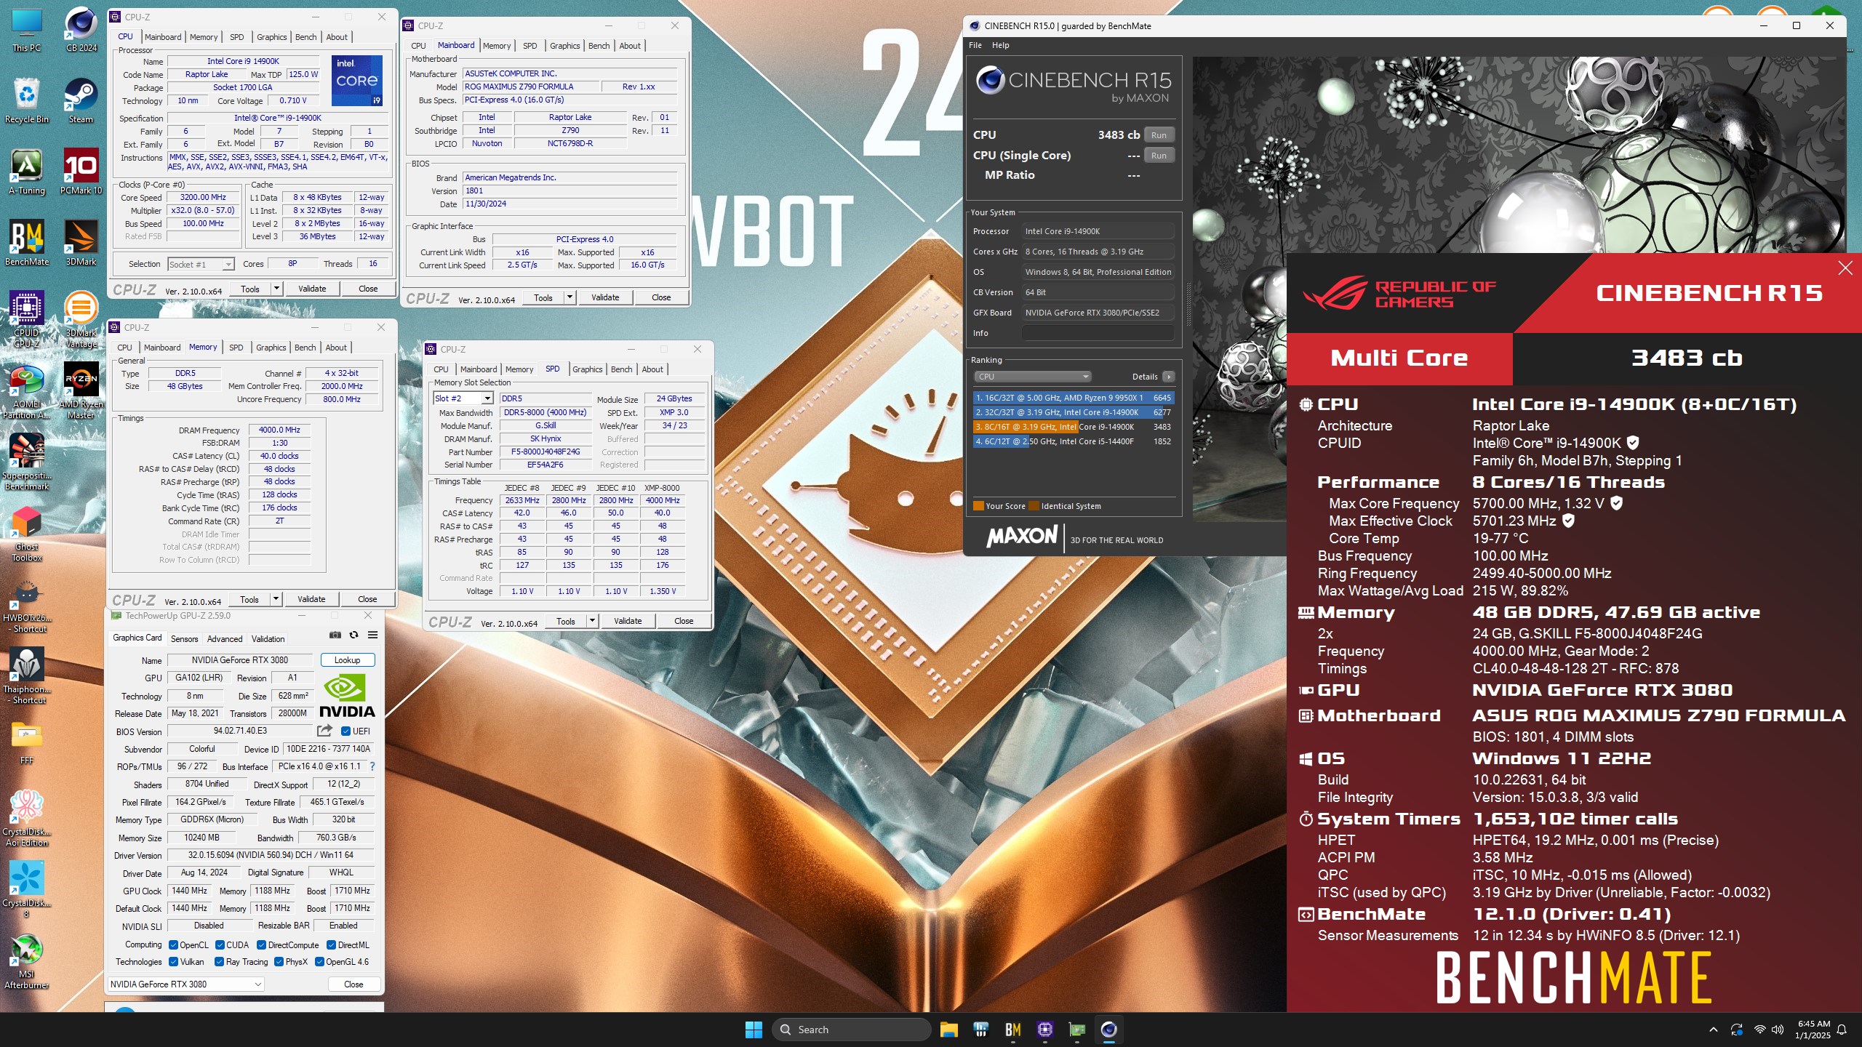
Task: Open the Recycle Bin icon
Action: pyautogui.click(x=27, y=102)
